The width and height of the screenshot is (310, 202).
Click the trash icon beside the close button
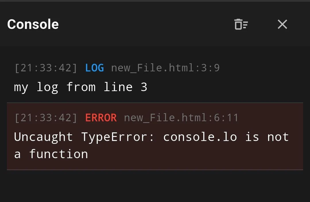click(241, 24)
